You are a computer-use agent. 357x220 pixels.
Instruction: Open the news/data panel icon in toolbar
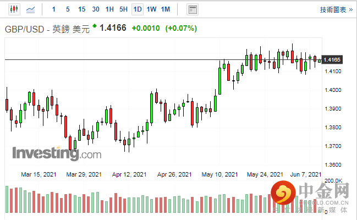[x=192, y=9]
